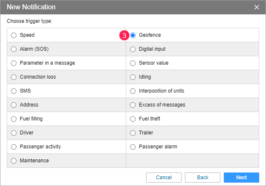Select Parameter in a message trigger
Viewport: 266px width, 186px height.
pyautogui.click(x=14, y=63)
